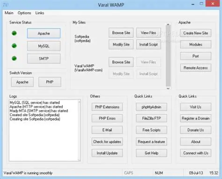Click My Sites scrollbar up arrow

pos(168,24)
